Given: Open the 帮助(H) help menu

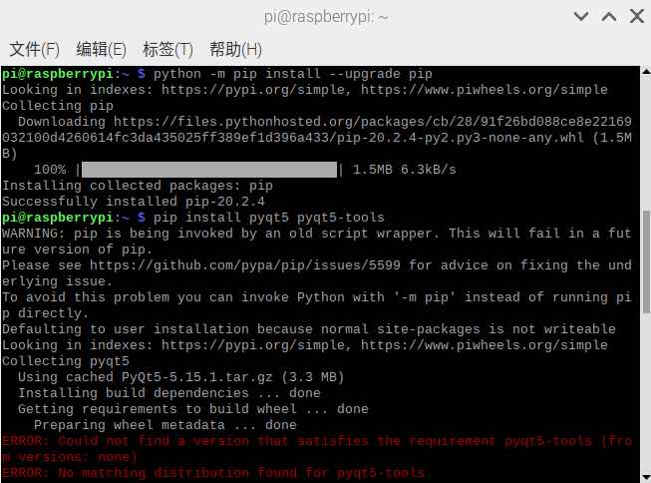Looking at the screenshot, I should tap(235, 49).
